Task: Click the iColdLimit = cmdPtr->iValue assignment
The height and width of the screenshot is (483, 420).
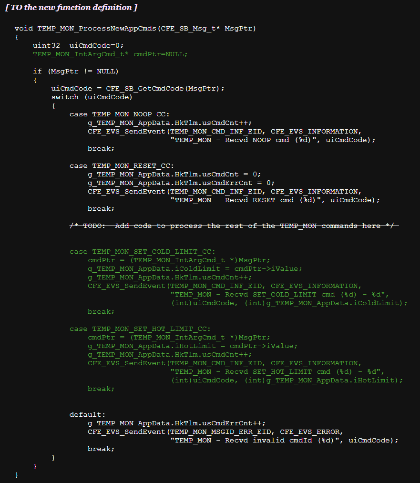Action: [195, 269]
